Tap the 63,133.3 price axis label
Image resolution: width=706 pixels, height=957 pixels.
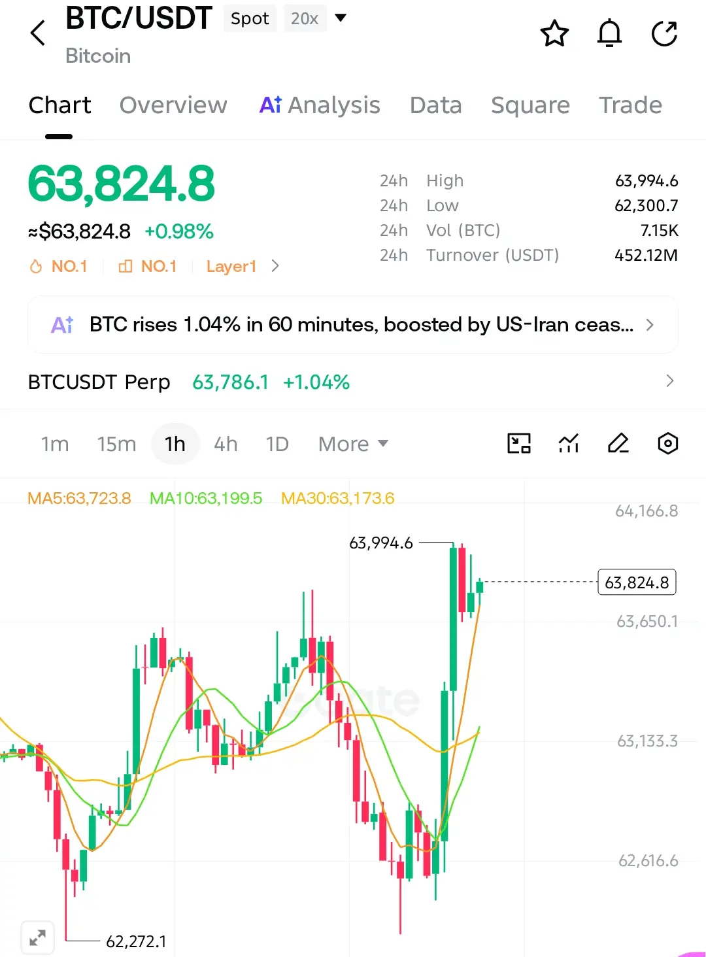coord(647,741)
